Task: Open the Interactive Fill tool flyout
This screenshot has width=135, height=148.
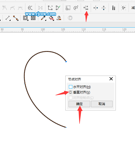Action: click(51, 18)
